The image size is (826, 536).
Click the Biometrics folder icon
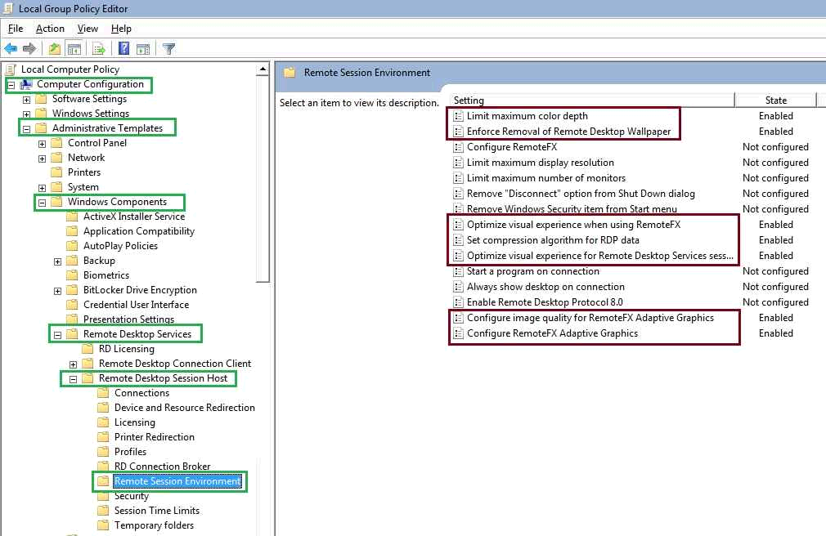pyautogui.click(x=72, y=275)
